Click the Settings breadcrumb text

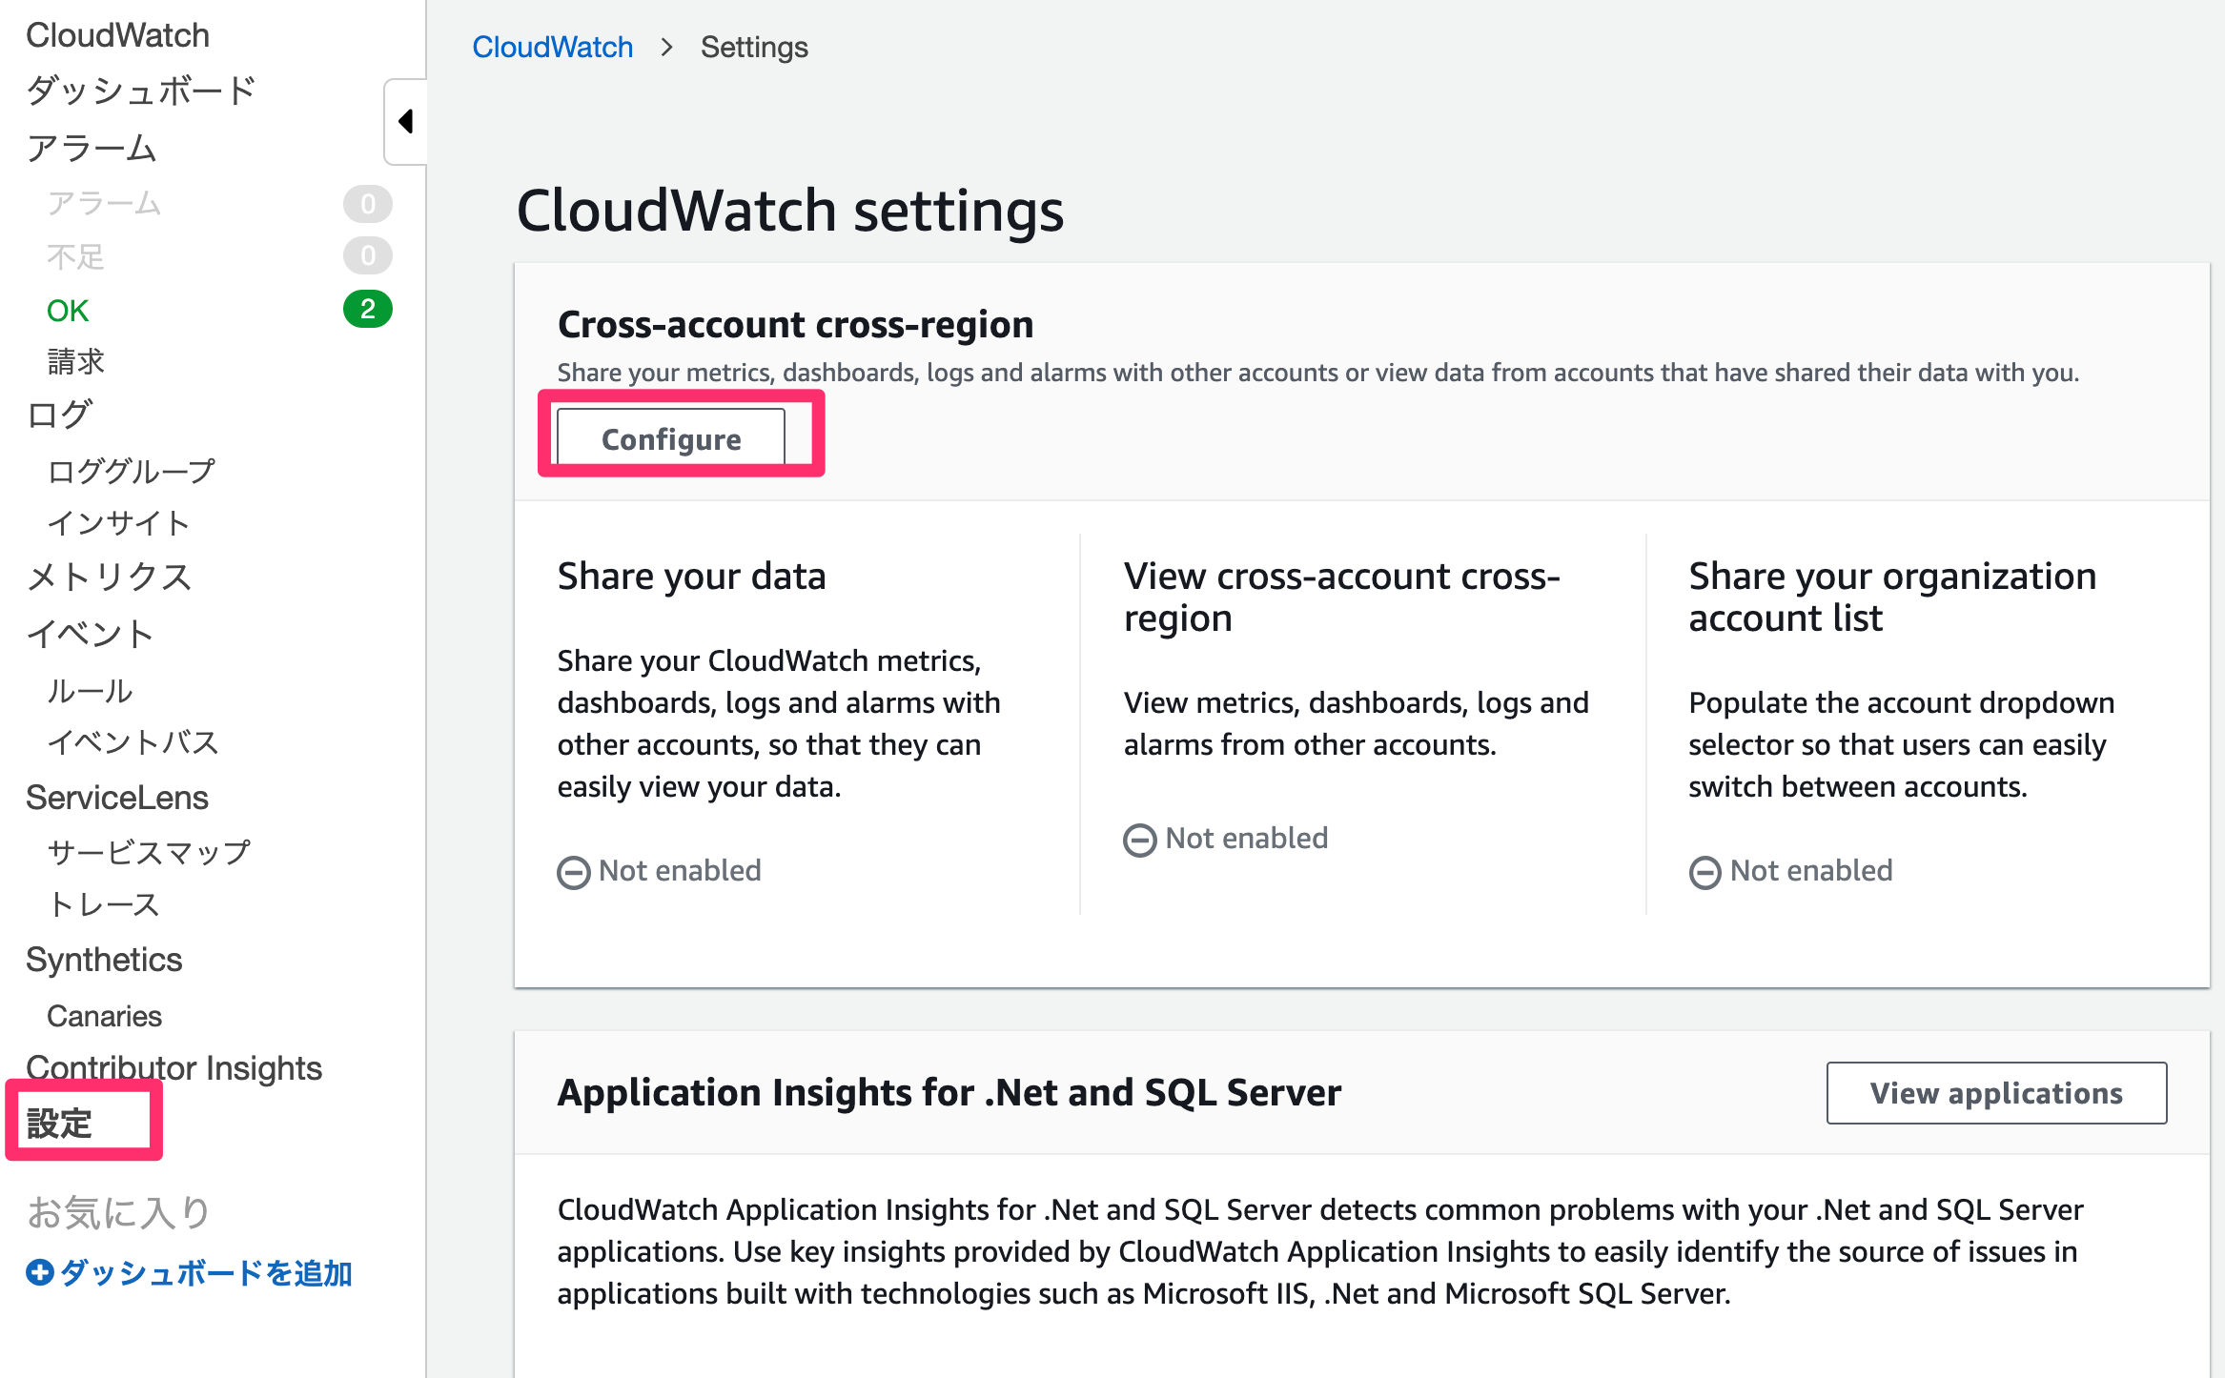pos(754,47)
